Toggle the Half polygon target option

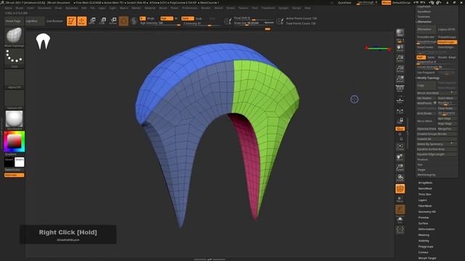[x=421, y=57]
